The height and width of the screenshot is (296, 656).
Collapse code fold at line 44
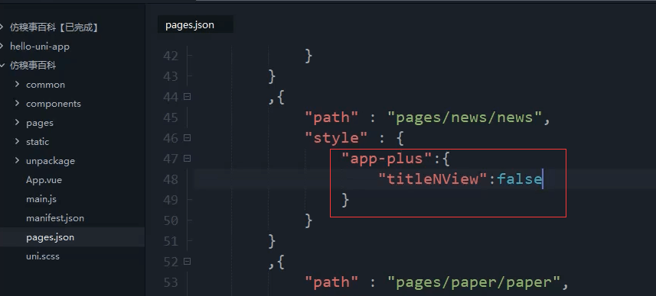click(187, 97)
